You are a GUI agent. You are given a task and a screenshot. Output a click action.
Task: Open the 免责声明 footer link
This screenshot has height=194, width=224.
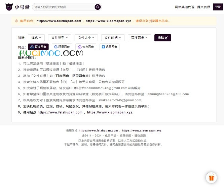[110, 135]
